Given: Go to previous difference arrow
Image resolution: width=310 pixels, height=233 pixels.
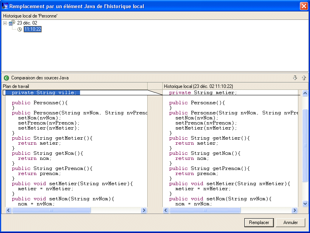Looking at the screenshot, I should [x=304, y=78].
